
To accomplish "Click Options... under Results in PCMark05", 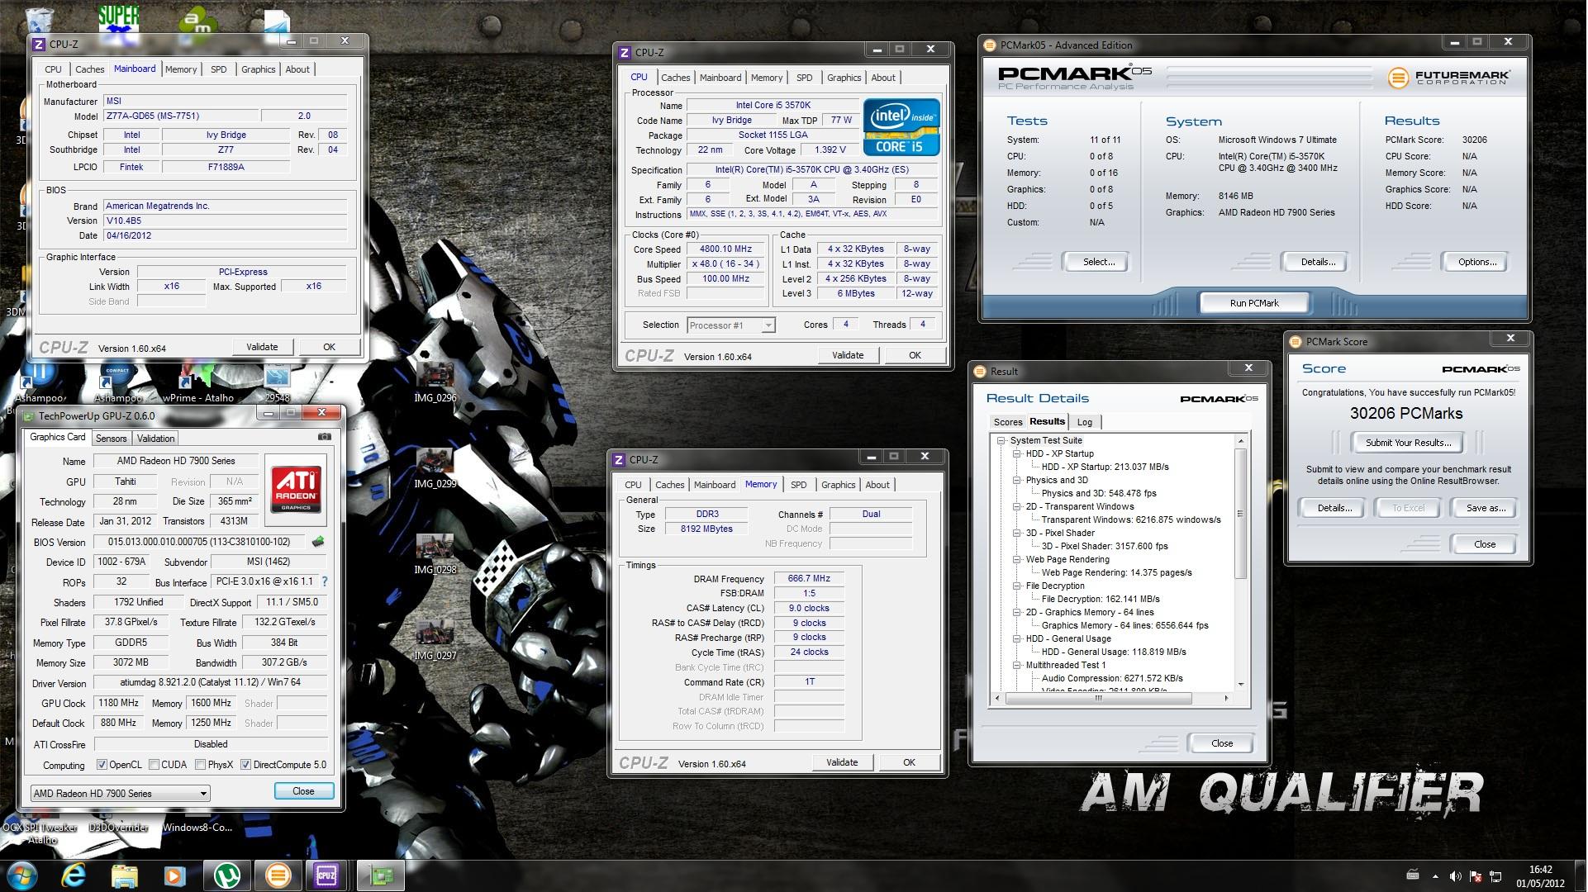I will click(x=1476, y=262).
